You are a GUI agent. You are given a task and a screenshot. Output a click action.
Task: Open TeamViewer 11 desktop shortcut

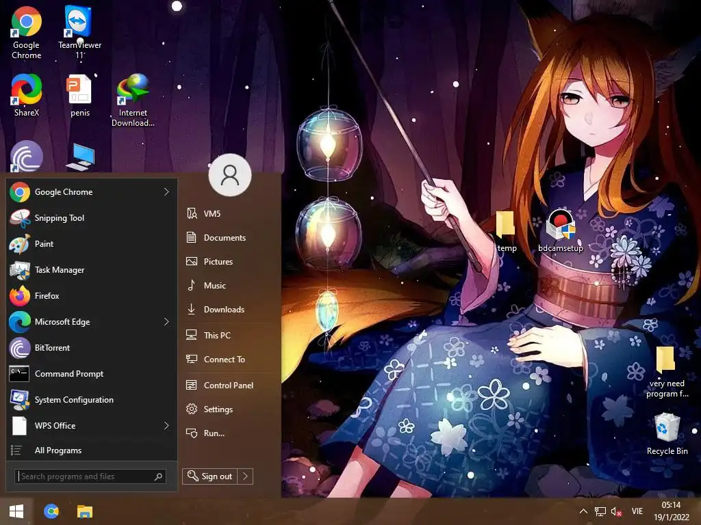click(79, 33)
